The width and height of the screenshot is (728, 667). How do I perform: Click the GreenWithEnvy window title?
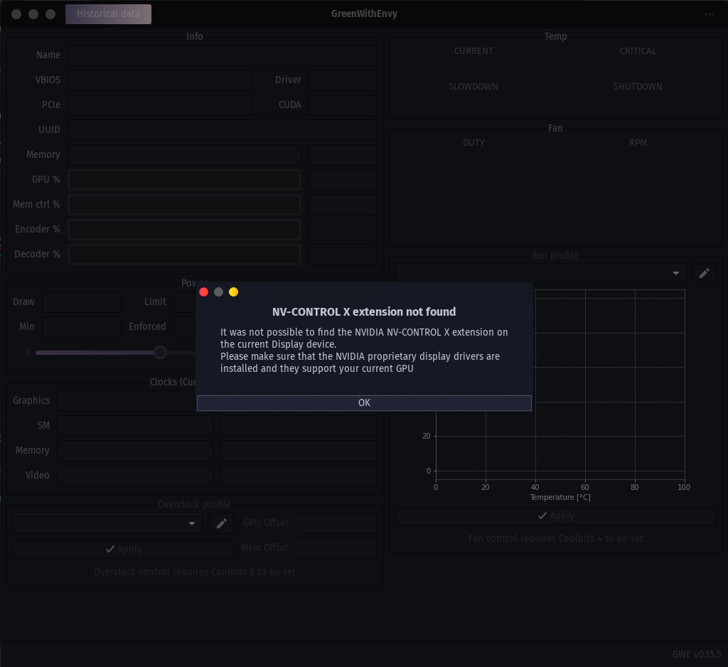click(364, 14)
